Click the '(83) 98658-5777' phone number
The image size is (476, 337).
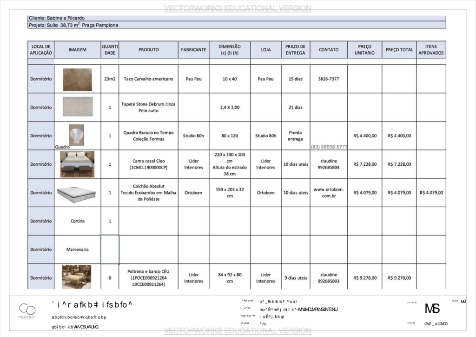[329, 147]
